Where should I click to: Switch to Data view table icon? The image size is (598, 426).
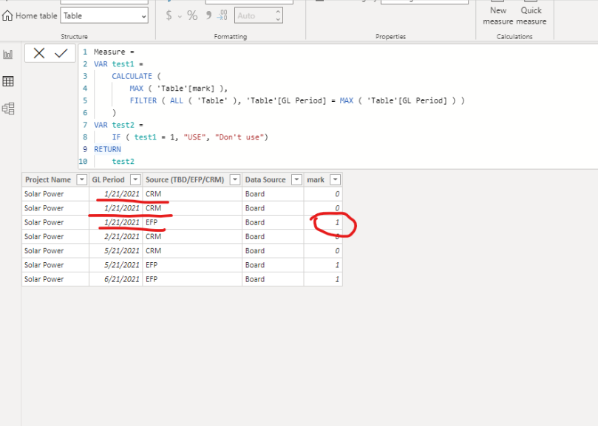(8, 81)
